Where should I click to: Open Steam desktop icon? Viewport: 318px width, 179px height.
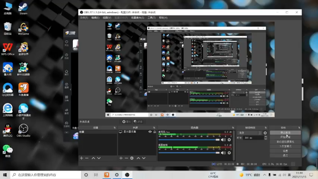(23, 8)
